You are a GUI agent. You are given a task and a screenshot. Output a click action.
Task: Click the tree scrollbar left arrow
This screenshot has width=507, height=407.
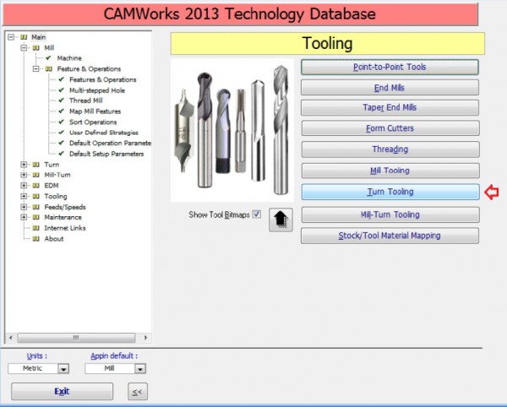coord(11,338)
